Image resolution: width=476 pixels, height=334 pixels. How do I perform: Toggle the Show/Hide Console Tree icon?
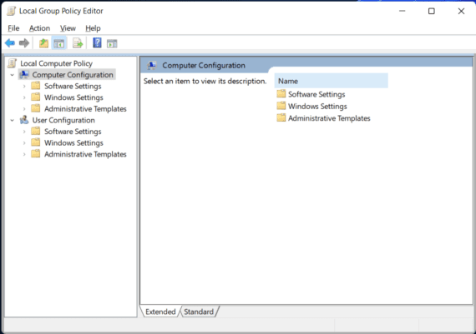[59, 43]
